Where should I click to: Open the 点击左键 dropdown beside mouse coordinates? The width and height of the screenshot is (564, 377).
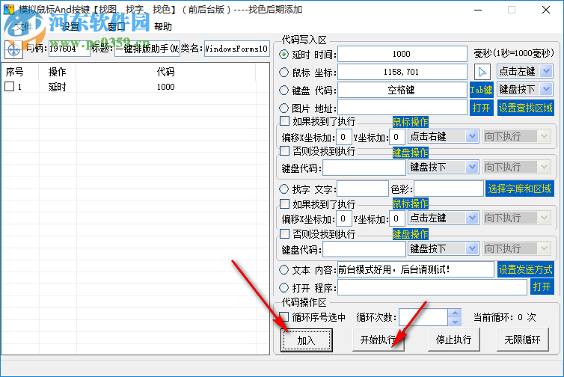tap(525, 71)
